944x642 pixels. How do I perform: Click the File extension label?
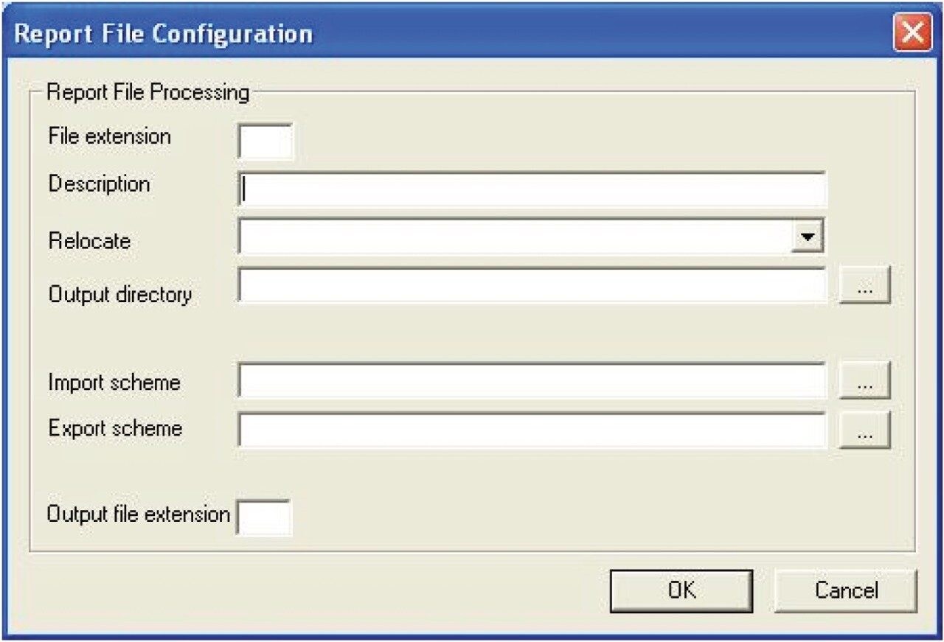108,136
